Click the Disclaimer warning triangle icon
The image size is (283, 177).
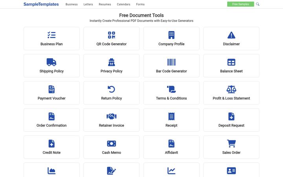[231, 35]
